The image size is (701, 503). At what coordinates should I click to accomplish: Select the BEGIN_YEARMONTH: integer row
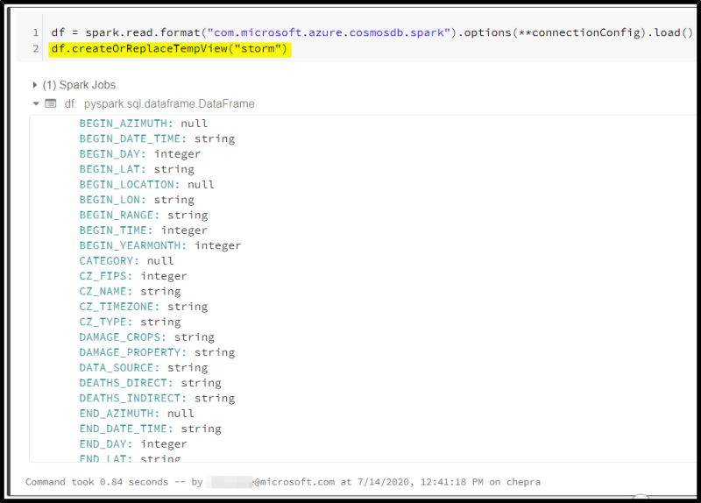pos(160,245)
